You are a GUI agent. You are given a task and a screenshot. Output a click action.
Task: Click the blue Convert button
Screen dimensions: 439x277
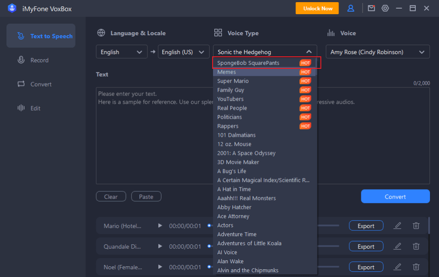395,196
